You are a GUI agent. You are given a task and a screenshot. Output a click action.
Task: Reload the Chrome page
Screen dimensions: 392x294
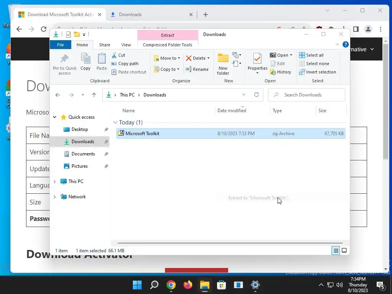pyautogui.click(x=44, y=29)
